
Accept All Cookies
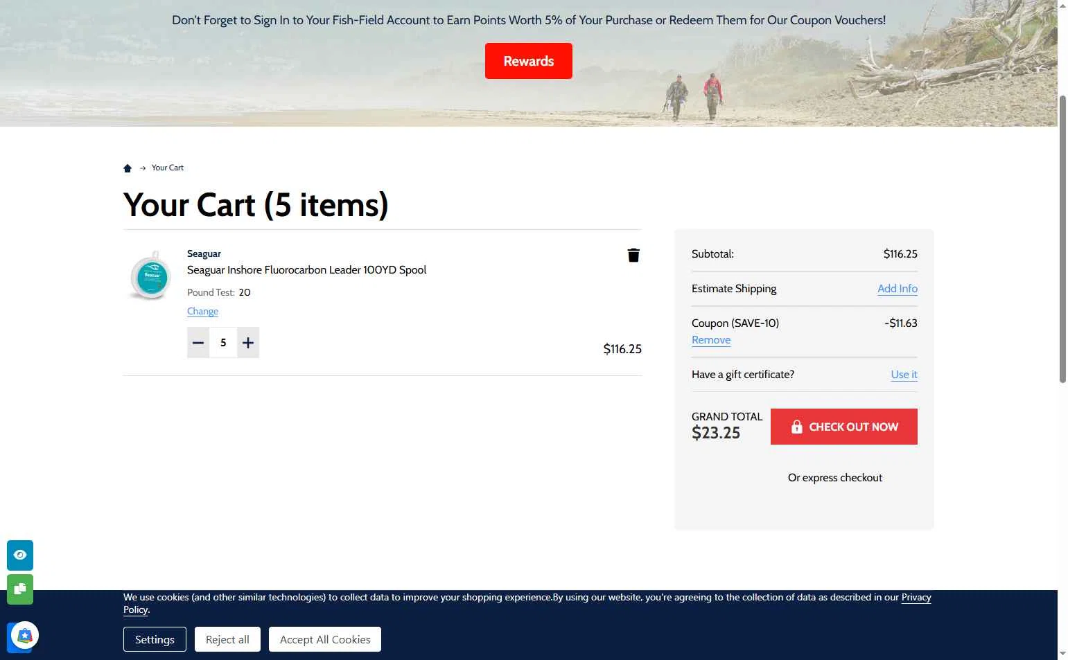(325, 639)
